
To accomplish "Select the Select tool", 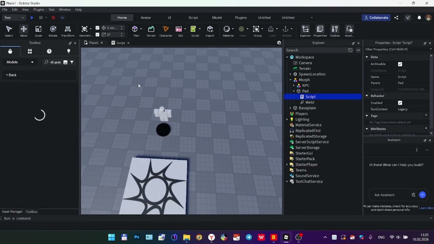I will [9, 31].
